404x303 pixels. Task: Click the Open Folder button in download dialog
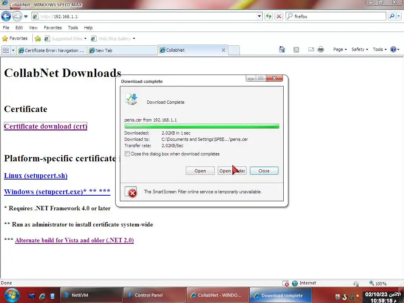click(232, 170)
